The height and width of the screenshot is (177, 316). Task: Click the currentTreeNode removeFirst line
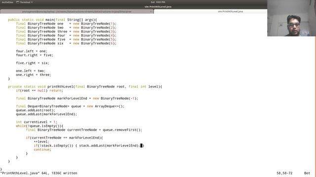coord(84,130)
